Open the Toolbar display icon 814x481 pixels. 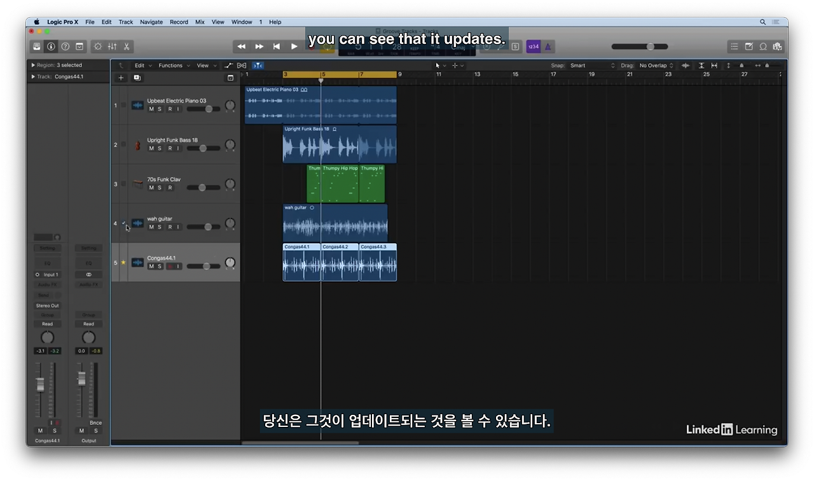pyautogui.click(x=79, y=46)
